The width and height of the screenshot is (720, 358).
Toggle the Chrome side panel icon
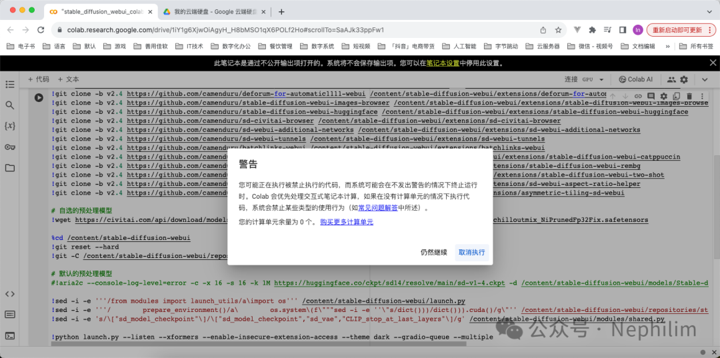click(623, 30)
